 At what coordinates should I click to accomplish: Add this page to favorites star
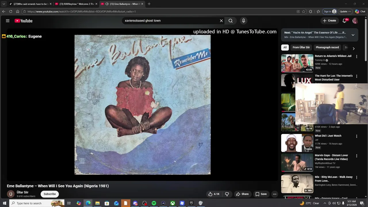(x=304, y=11)
